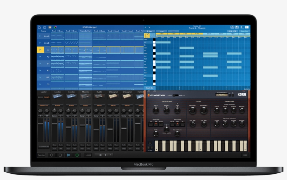Solo the first London channel
The image size is (287, 180).
(54, 145)
